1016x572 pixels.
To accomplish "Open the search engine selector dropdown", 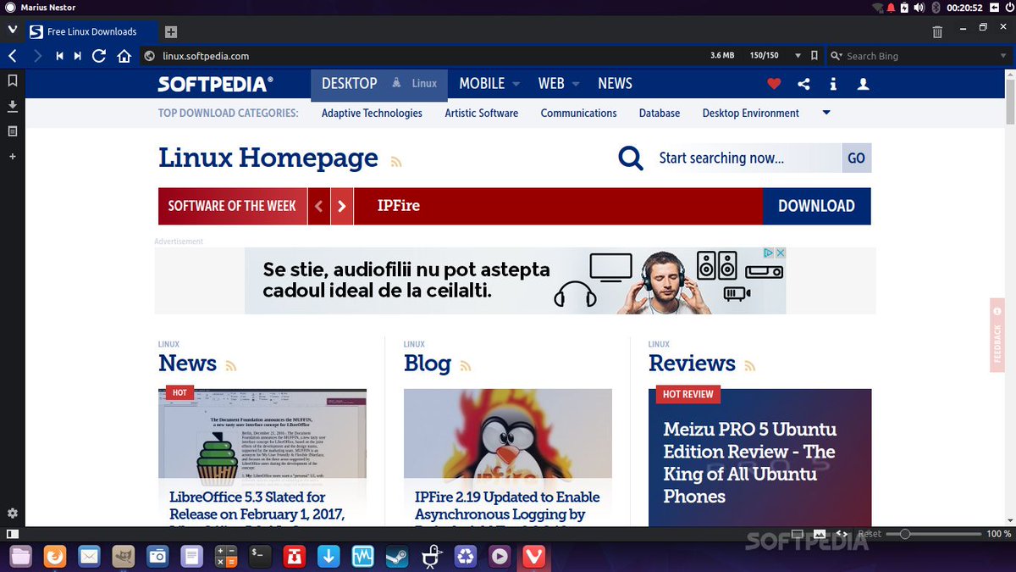I will pos(837,56).
